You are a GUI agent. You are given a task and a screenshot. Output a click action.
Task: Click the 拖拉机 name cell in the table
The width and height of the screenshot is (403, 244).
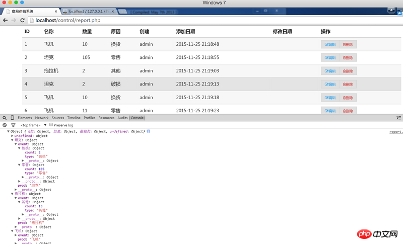(51, 71)
